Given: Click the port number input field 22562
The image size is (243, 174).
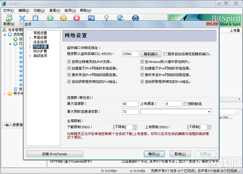Looking at the screenshot, I should pos(130,54).
